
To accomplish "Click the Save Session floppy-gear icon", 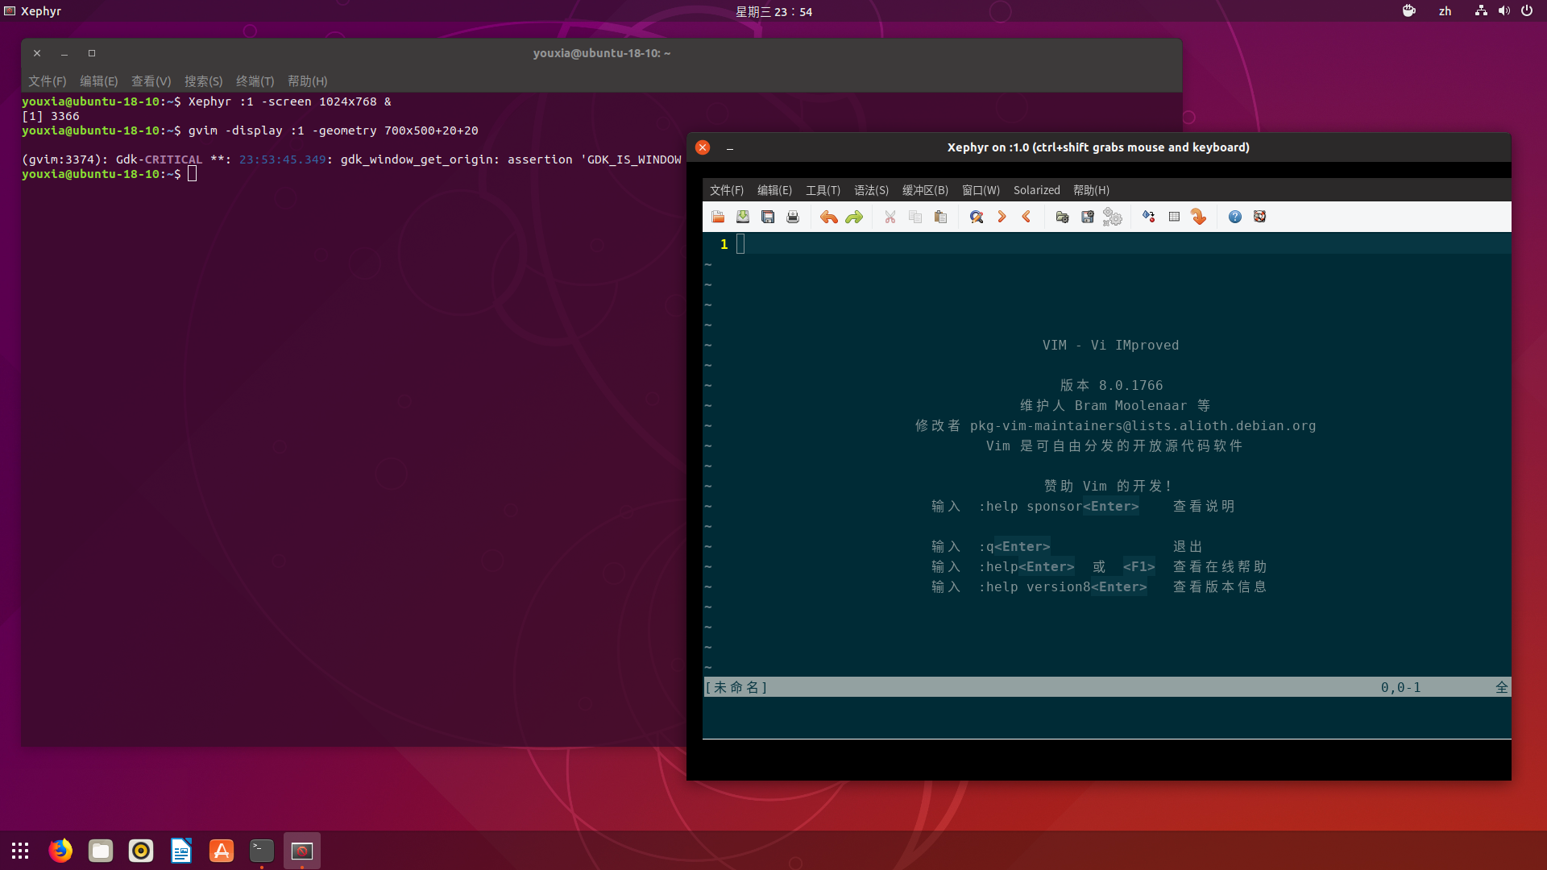I will [1088, 217].
